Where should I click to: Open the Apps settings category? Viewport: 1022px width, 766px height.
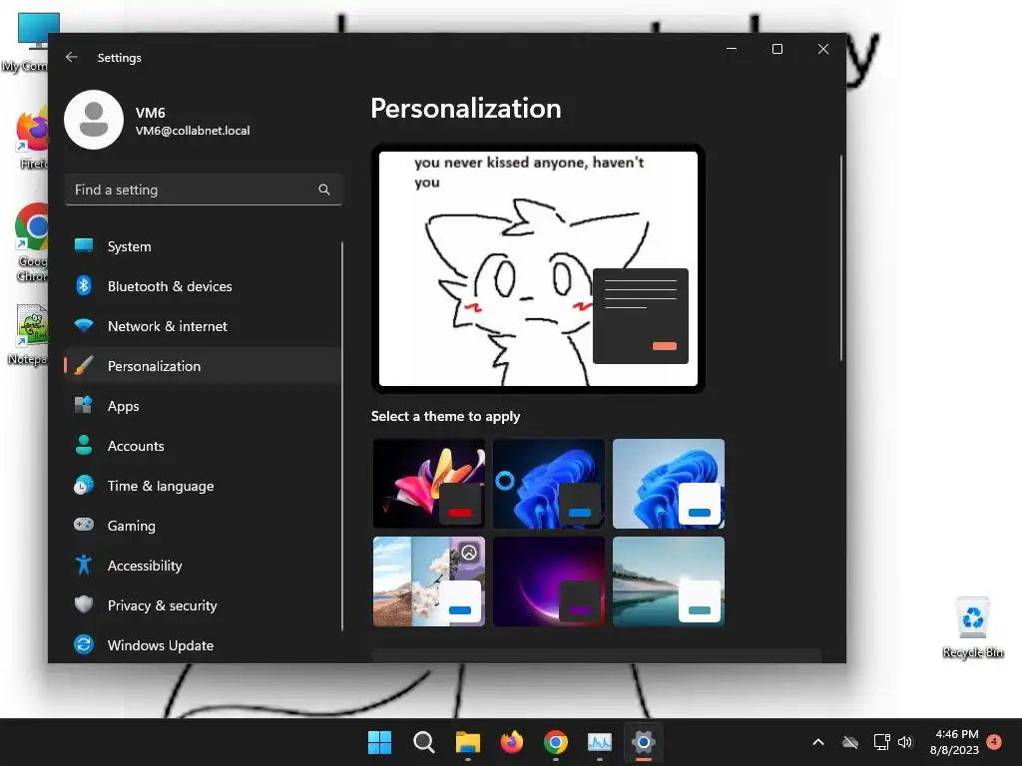tap(202, 406)
